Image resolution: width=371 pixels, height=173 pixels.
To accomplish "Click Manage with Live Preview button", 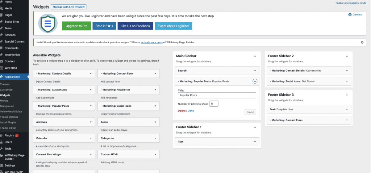I will coord(68,7).
